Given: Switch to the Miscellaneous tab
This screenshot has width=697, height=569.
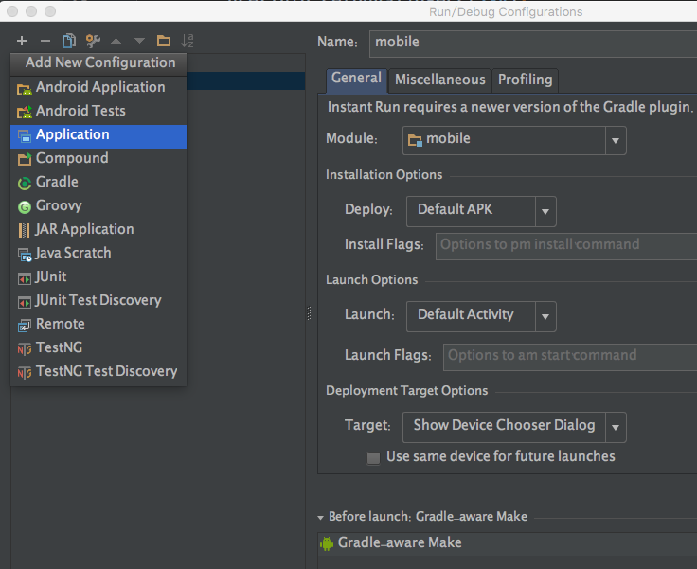Looking at the screenshot, I should point(439,80).
